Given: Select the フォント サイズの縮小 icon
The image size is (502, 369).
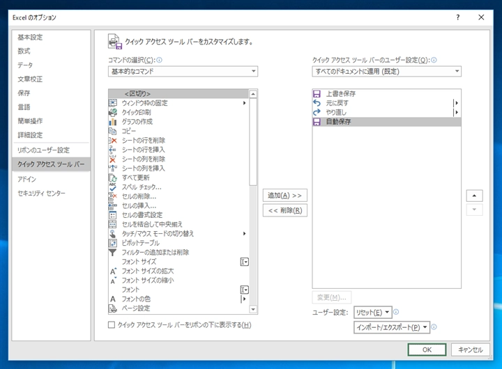Looking at the screenshot, I should coord(113,281).
